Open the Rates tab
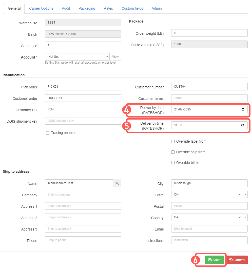252x269 pixels. (x=108, y=8)
